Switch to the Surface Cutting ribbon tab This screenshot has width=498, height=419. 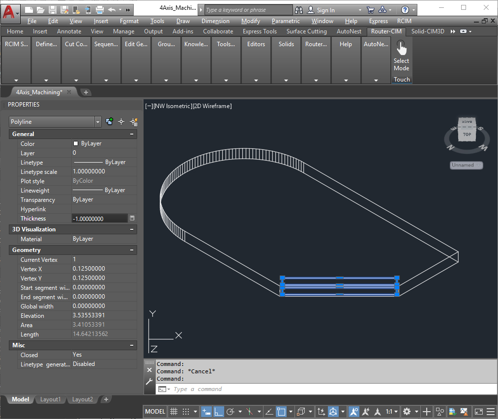(x=306, y=31)
